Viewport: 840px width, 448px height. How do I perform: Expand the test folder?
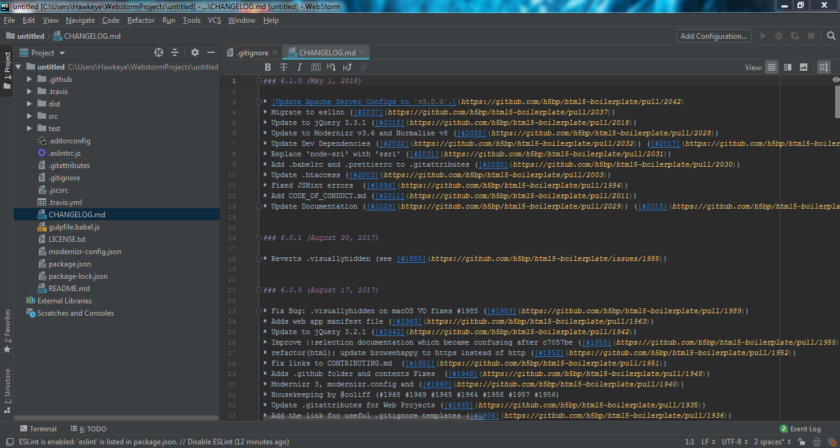(x=30, y=129)
